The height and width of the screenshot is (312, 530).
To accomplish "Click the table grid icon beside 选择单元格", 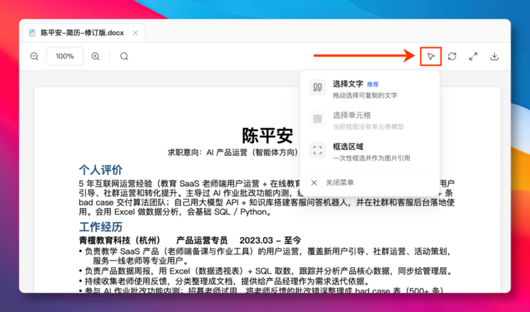I will (x=317, y=118).
